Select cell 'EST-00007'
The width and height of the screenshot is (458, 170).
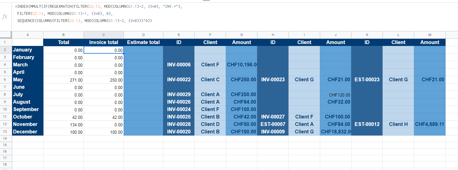click(x=273, y=124)
